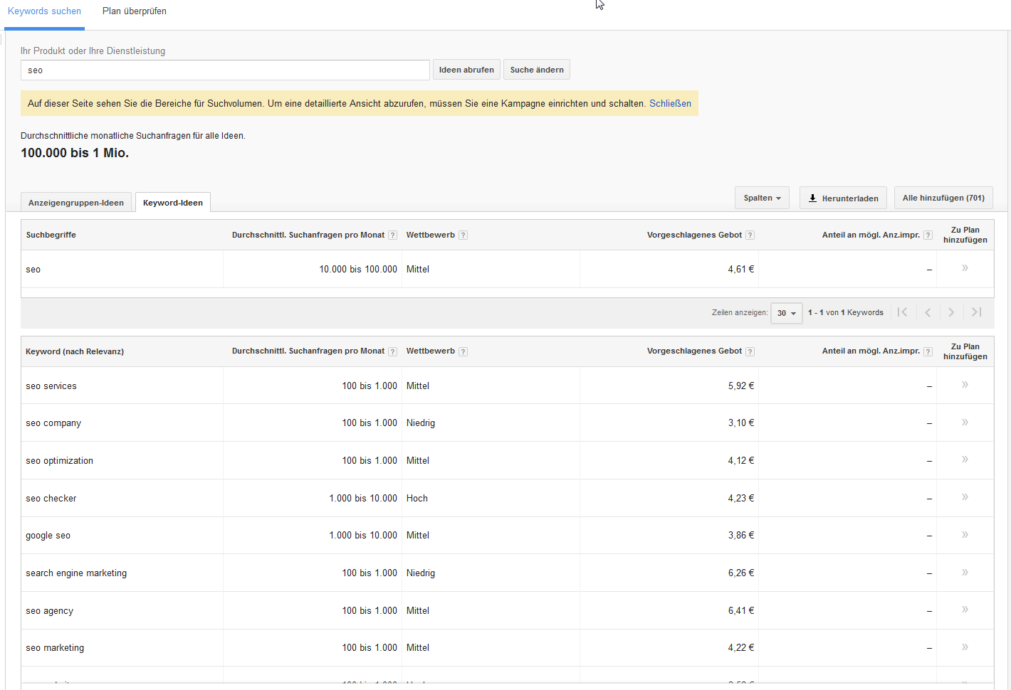Viewport: 1011px width, 690px height.
Task: Add keyword "seo" to plan via arrow
Action: (x=965, y=268)
